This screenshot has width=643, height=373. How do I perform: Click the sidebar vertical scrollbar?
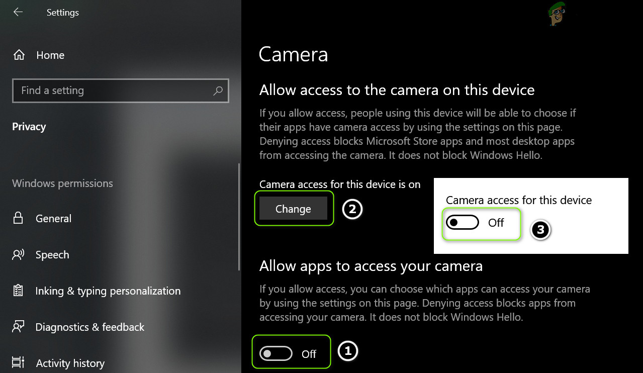239,216
